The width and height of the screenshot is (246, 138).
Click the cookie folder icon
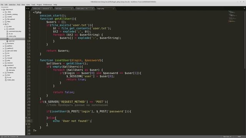(x=6, y=17)
